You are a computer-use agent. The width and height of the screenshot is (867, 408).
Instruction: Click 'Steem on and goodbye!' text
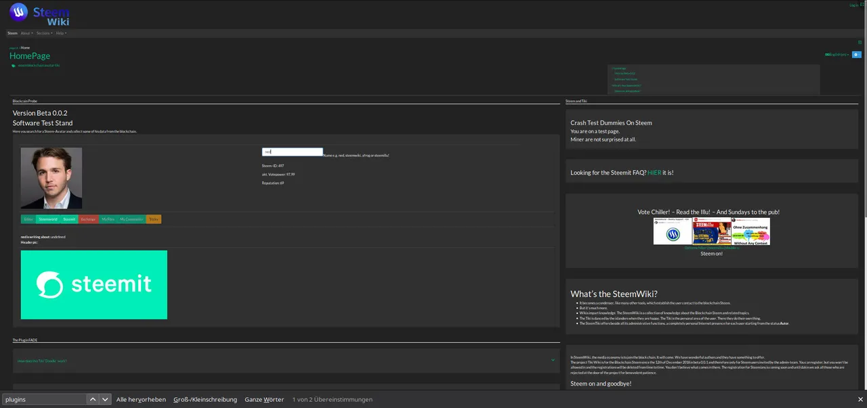pyautogui.click(x=601, y=384)
